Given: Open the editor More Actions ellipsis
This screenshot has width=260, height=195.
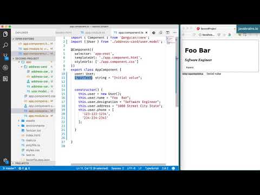Looking at the screenshot, I should click(174, 32).
